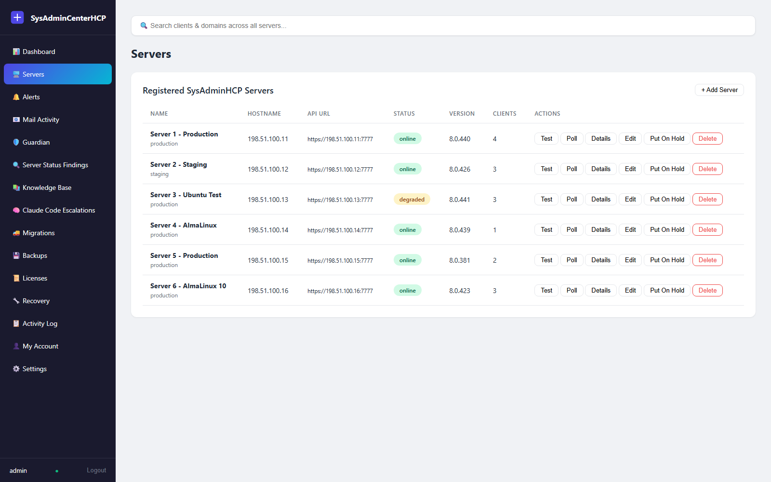Click the Migrations truck icon

click(x=16, y=233)
